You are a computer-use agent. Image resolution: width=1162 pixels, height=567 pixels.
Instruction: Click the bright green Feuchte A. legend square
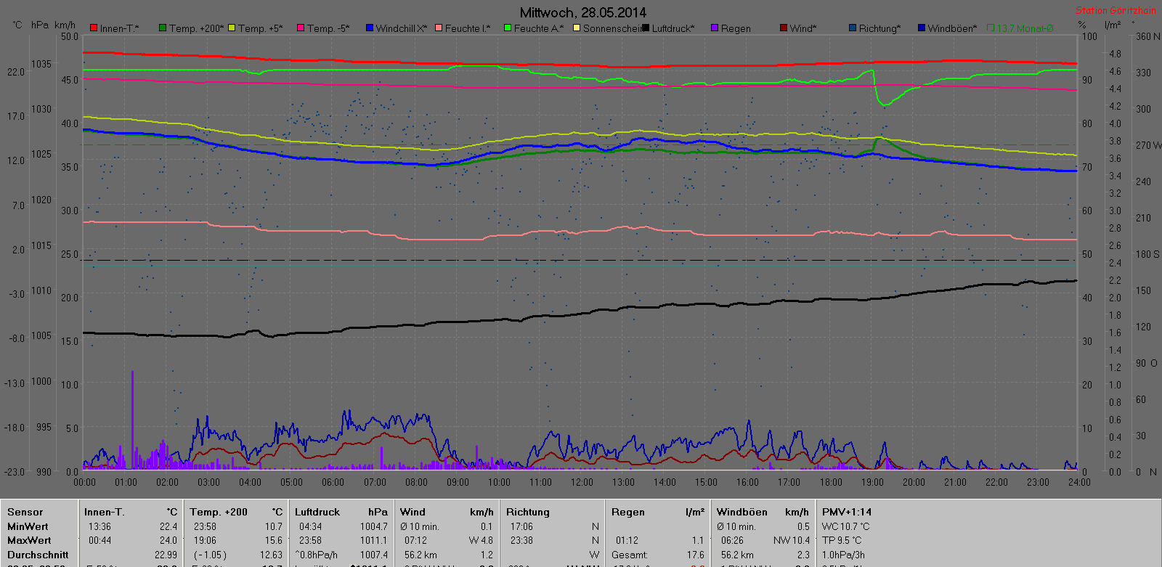tap(508, 28)
